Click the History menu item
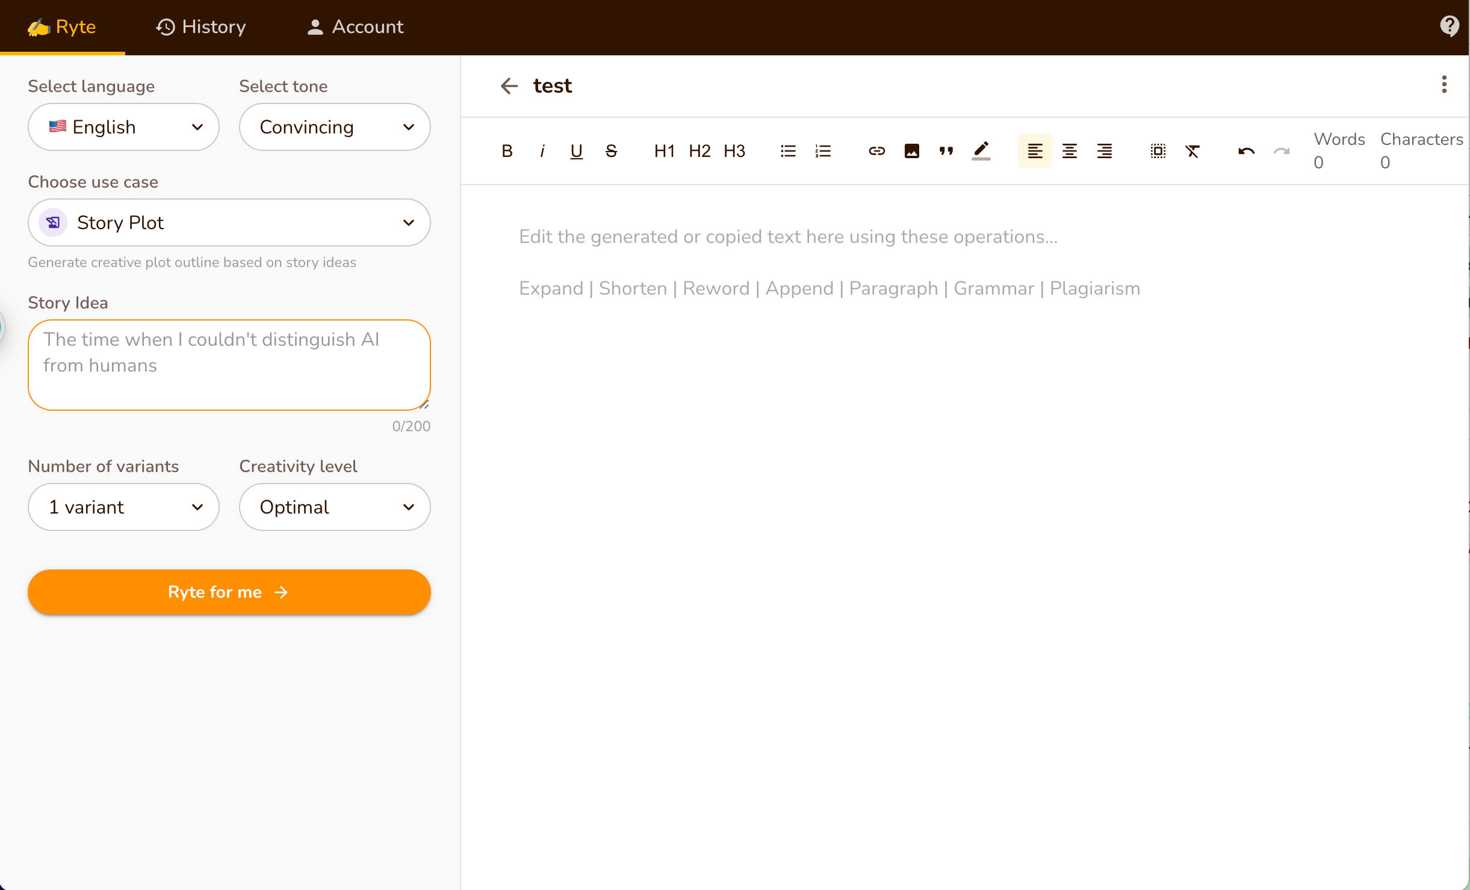This screenshot has width=1470, height=890. click(x=202, y=27)
